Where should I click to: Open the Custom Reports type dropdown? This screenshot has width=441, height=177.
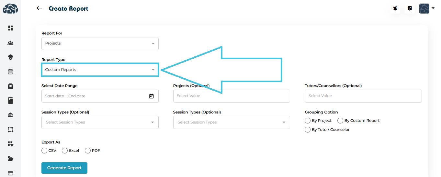(x=100, y=70)
